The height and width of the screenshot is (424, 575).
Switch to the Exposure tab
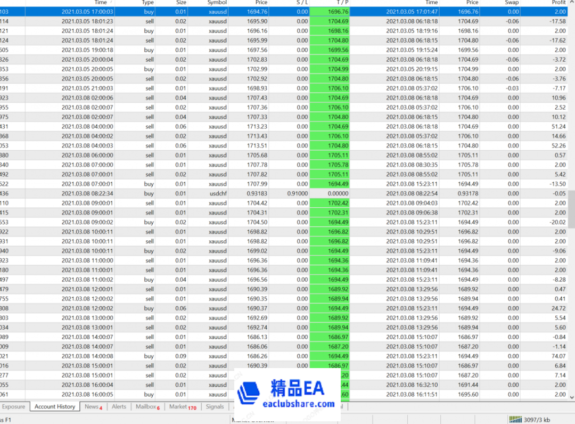click(x=14, y=406)
